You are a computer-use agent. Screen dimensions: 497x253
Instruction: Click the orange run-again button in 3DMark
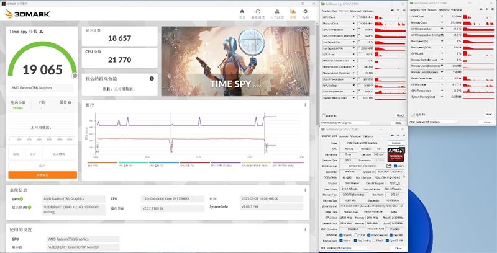[43, 175]
